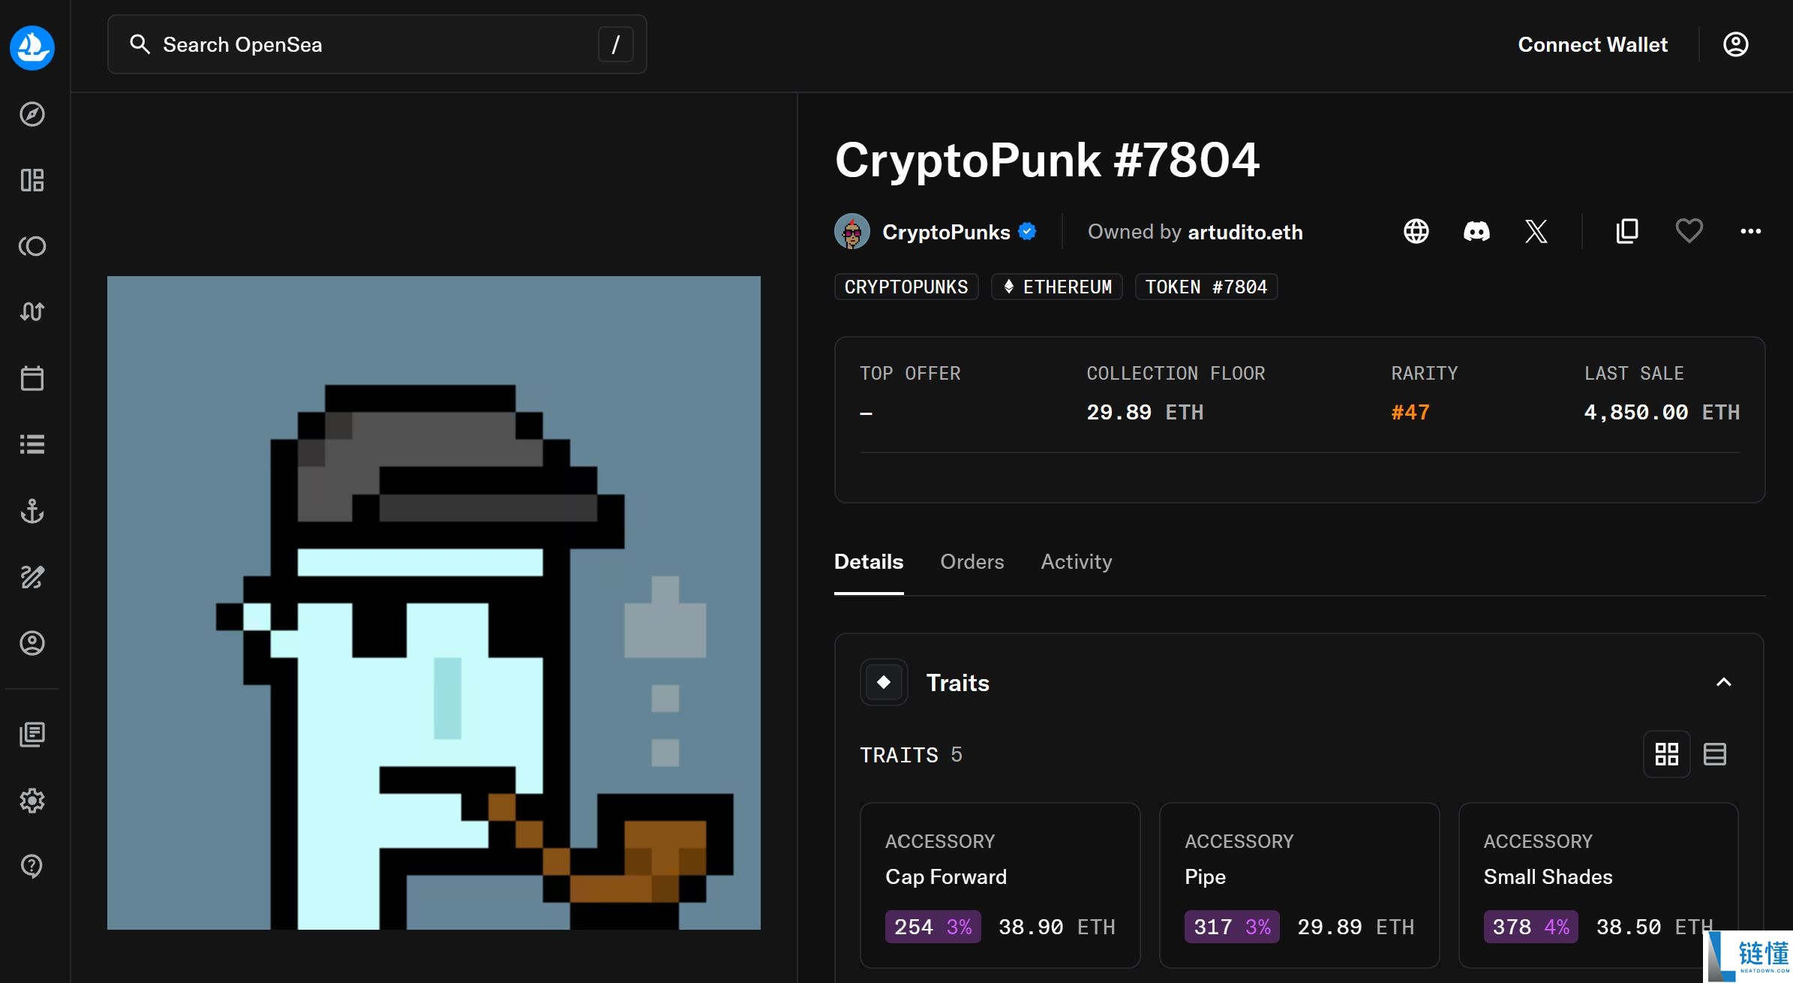This screenshot has height=983, width=1793.
Task: Focus the Search OpenSea field
Action: 377,44
